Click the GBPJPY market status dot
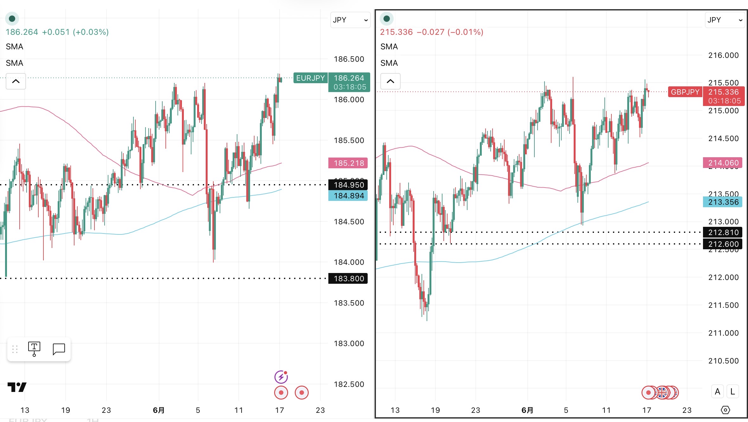This screenshot has height=422, width=748. pyautogui.click(x=387, y=19)
